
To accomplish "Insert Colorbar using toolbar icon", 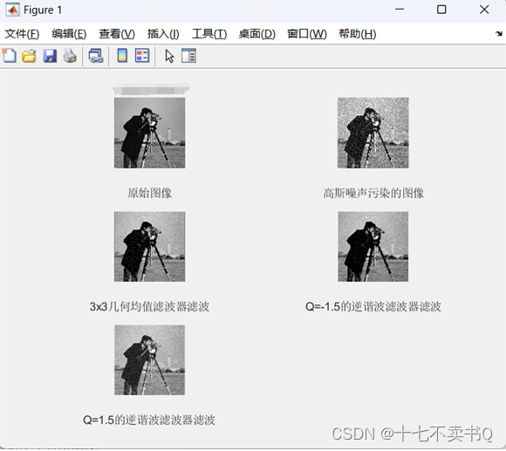I will tap(122, 56).
